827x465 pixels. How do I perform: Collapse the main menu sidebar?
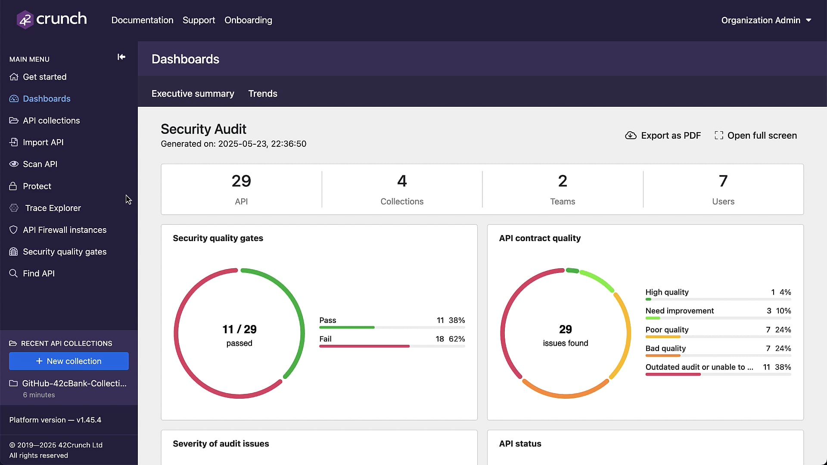click(121, 57)
